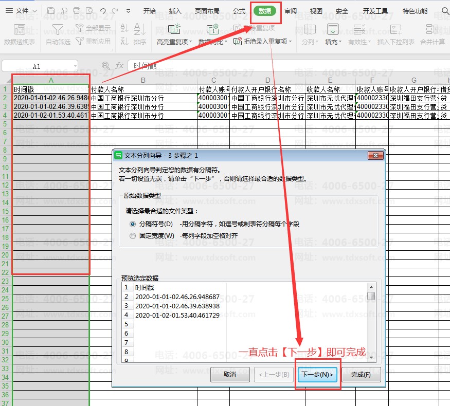Switch to the 开始 ribbon tab

pyautogui.click(x=149, y=11)
